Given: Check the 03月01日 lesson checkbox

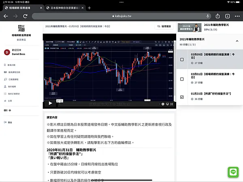Looking at the screenshot, I should (182, 79).
